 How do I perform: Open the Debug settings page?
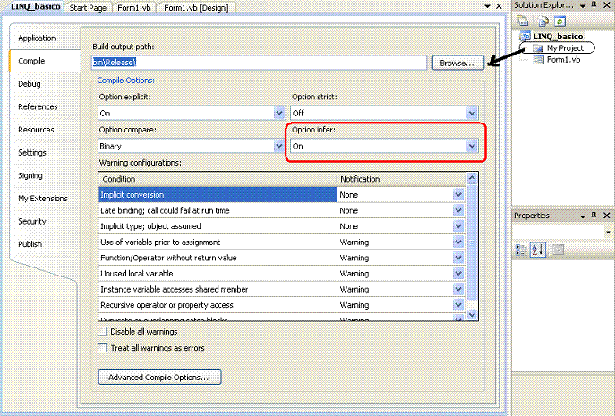pyautogui.click(x=30, y=83)
